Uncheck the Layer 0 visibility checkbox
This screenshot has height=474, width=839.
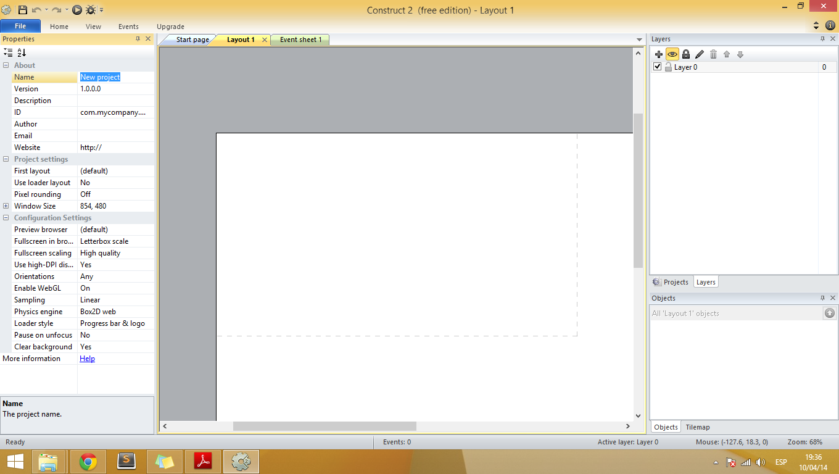click(658, 67)
